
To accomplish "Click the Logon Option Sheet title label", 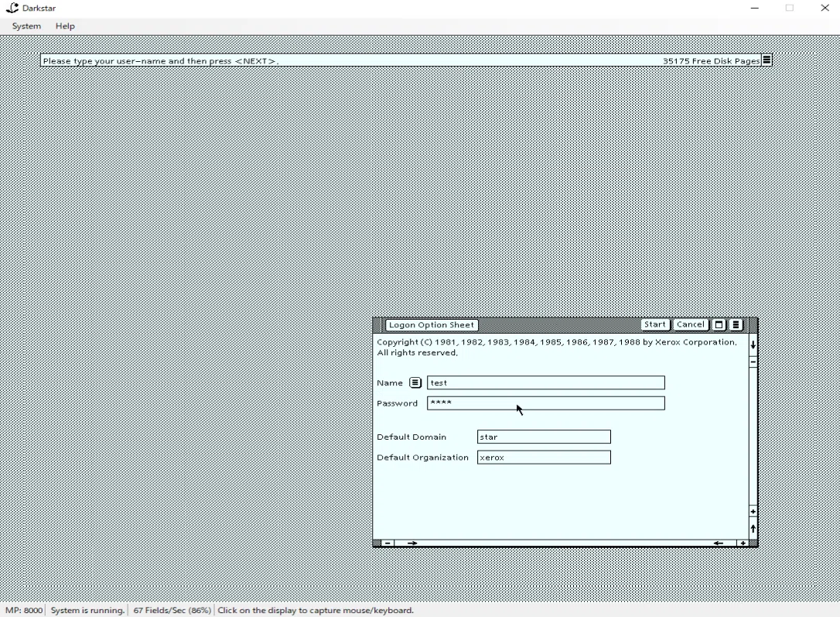I will [432, 325].
